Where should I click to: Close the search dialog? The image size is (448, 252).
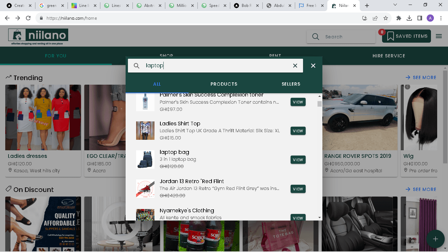[313, 66]
